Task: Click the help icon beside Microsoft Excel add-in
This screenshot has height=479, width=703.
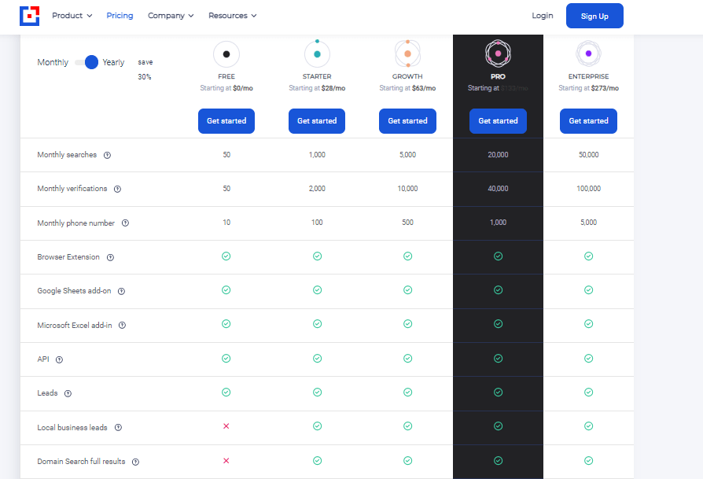Action: [122, 325]
